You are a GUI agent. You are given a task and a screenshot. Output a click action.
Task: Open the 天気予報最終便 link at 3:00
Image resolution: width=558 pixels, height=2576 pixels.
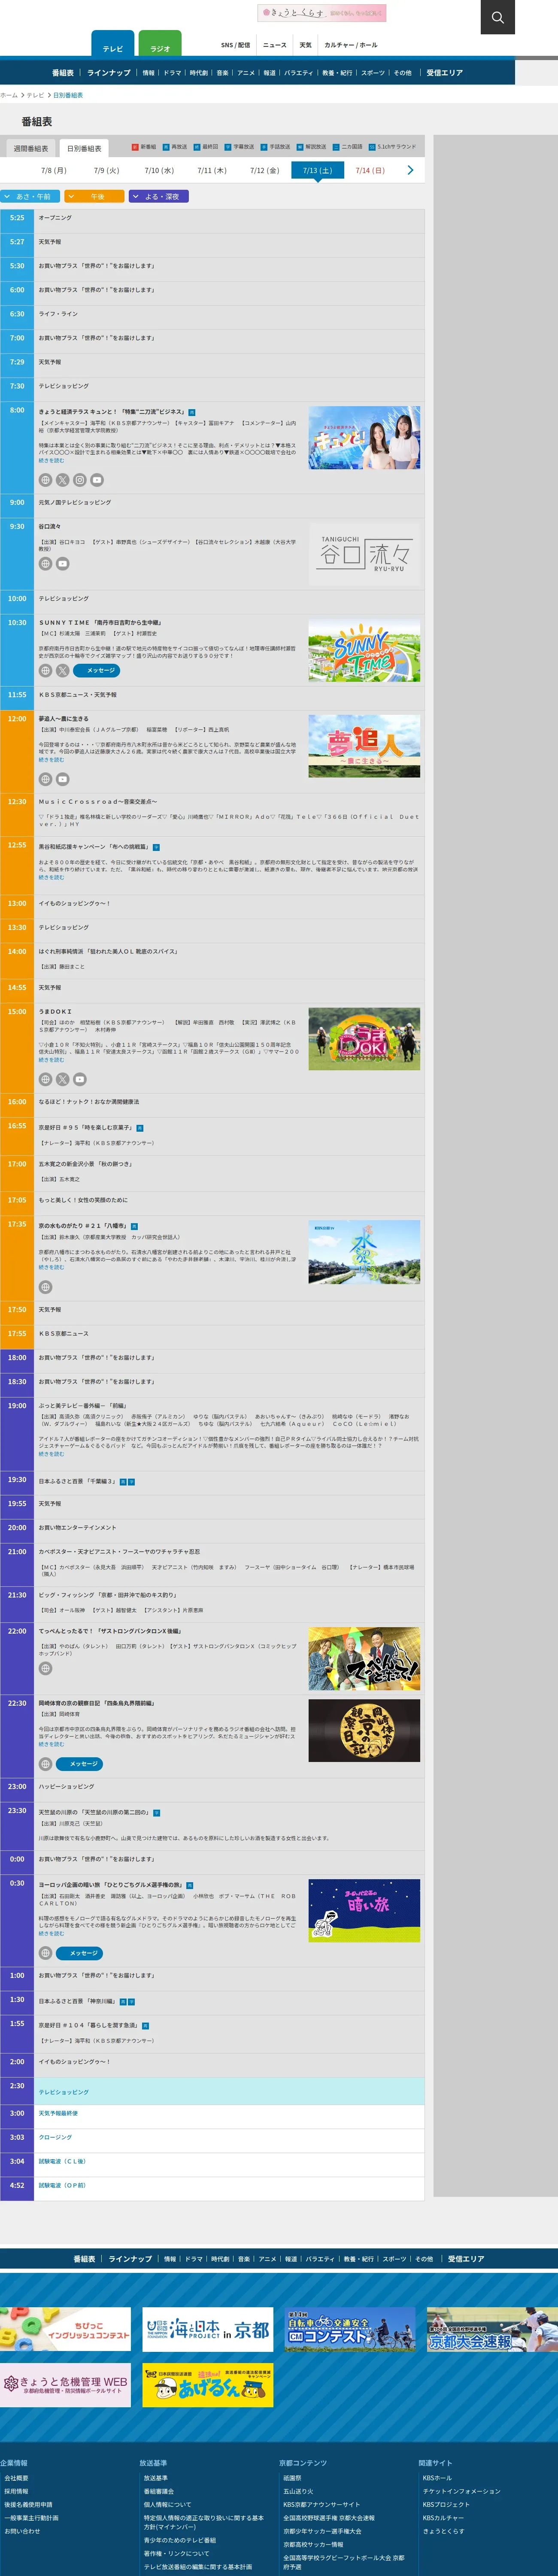[x=58, y=2113]
